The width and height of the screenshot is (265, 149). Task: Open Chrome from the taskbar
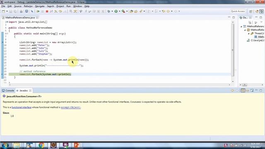point(41,145)
